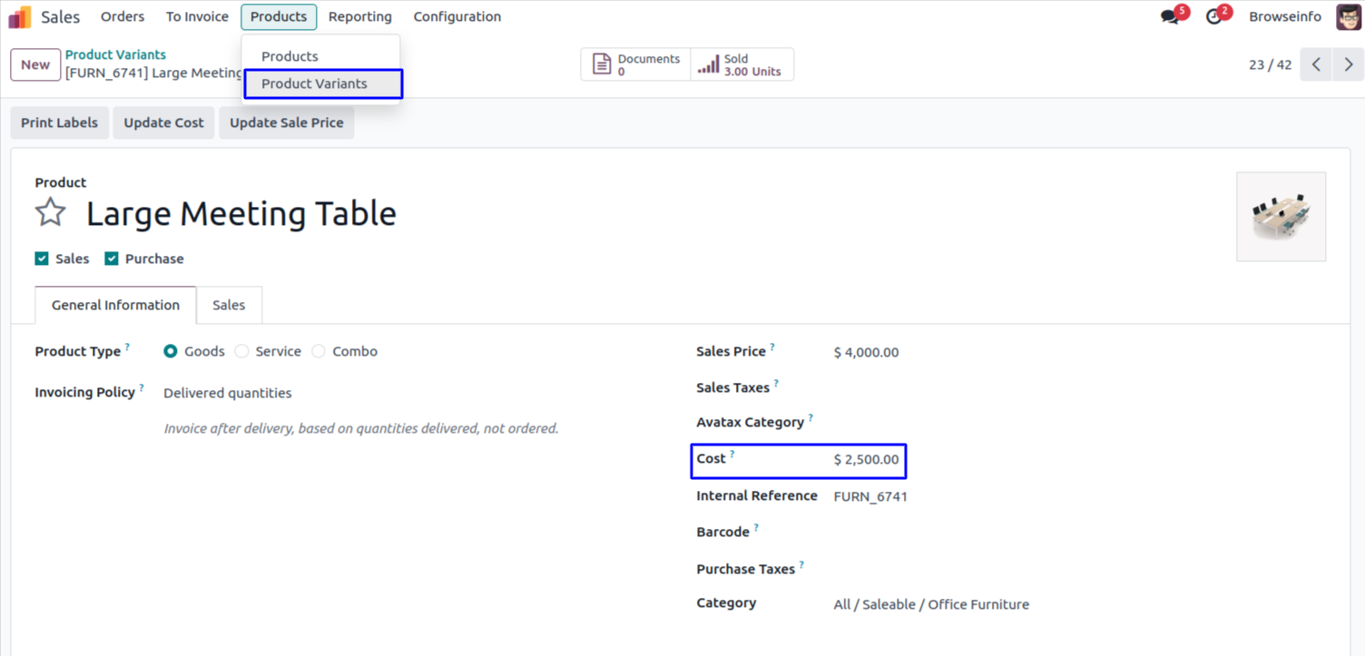
Task: Go to previous record arrow
Action: [1316, 64]
